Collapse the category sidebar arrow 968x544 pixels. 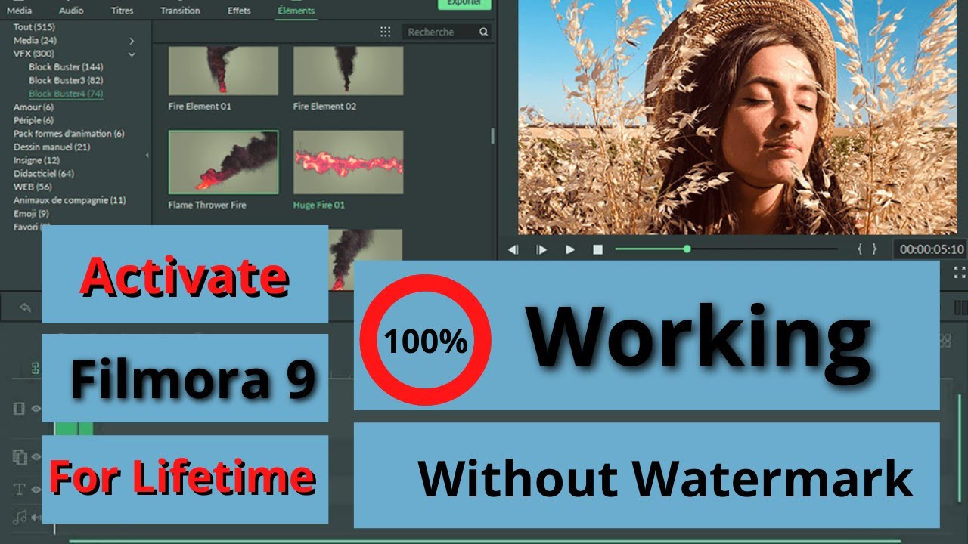[x=147, y=156]
